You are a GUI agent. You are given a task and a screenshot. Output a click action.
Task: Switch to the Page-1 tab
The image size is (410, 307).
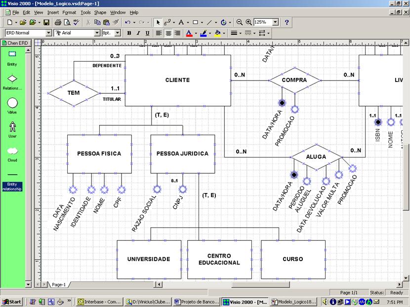coord(59,284)
